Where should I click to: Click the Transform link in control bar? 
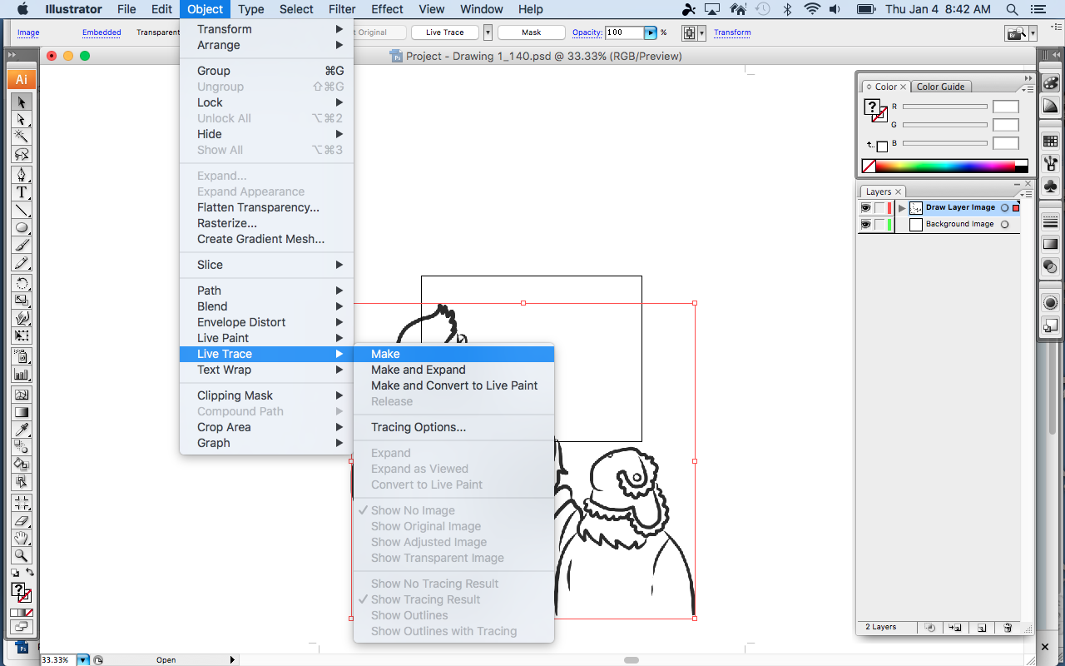click(x=732, y=32)
